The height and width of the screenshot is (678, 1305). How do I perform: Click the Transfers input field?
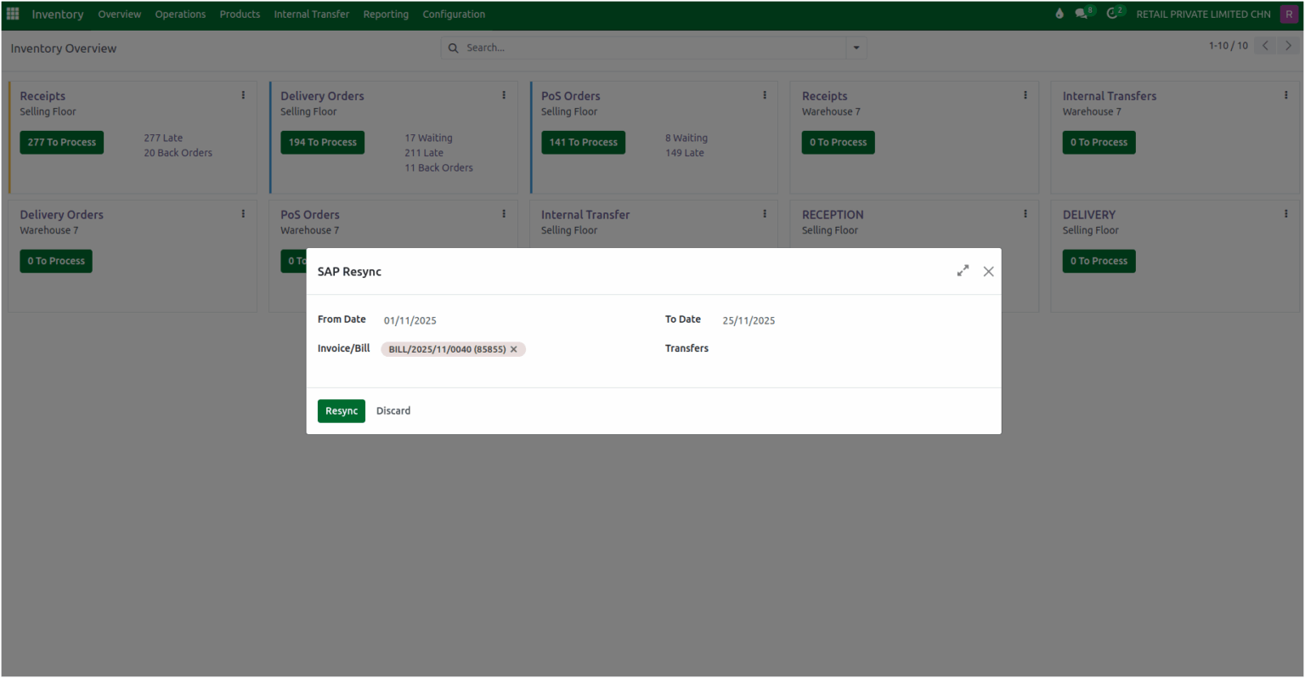point(856,349)
